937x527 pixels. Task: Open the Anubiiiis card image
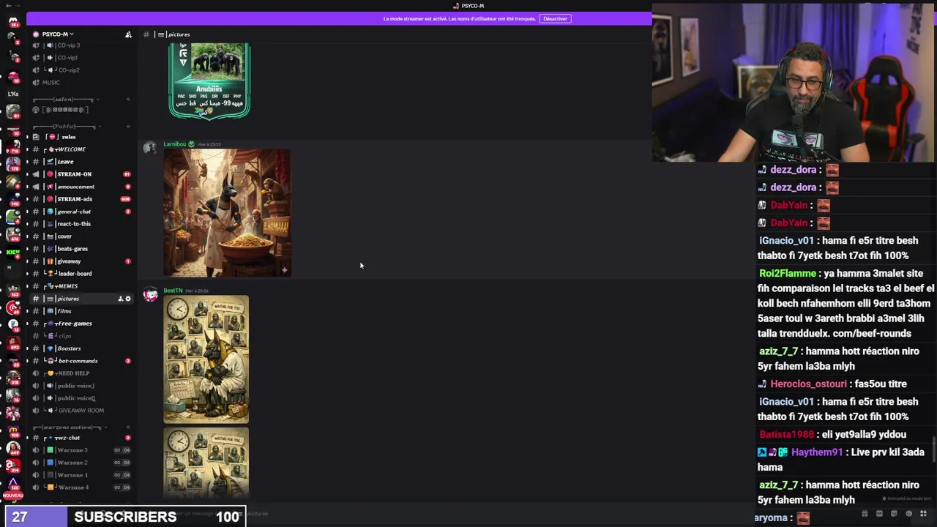(210, 81)
